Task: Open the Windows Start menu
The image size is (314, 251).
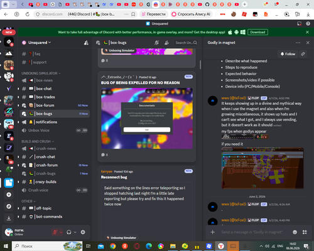Action: [x=6, y=246]
